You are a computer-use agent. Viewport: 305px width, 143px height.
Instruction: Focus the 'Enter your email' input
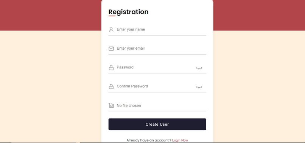(x=157, y=49)
